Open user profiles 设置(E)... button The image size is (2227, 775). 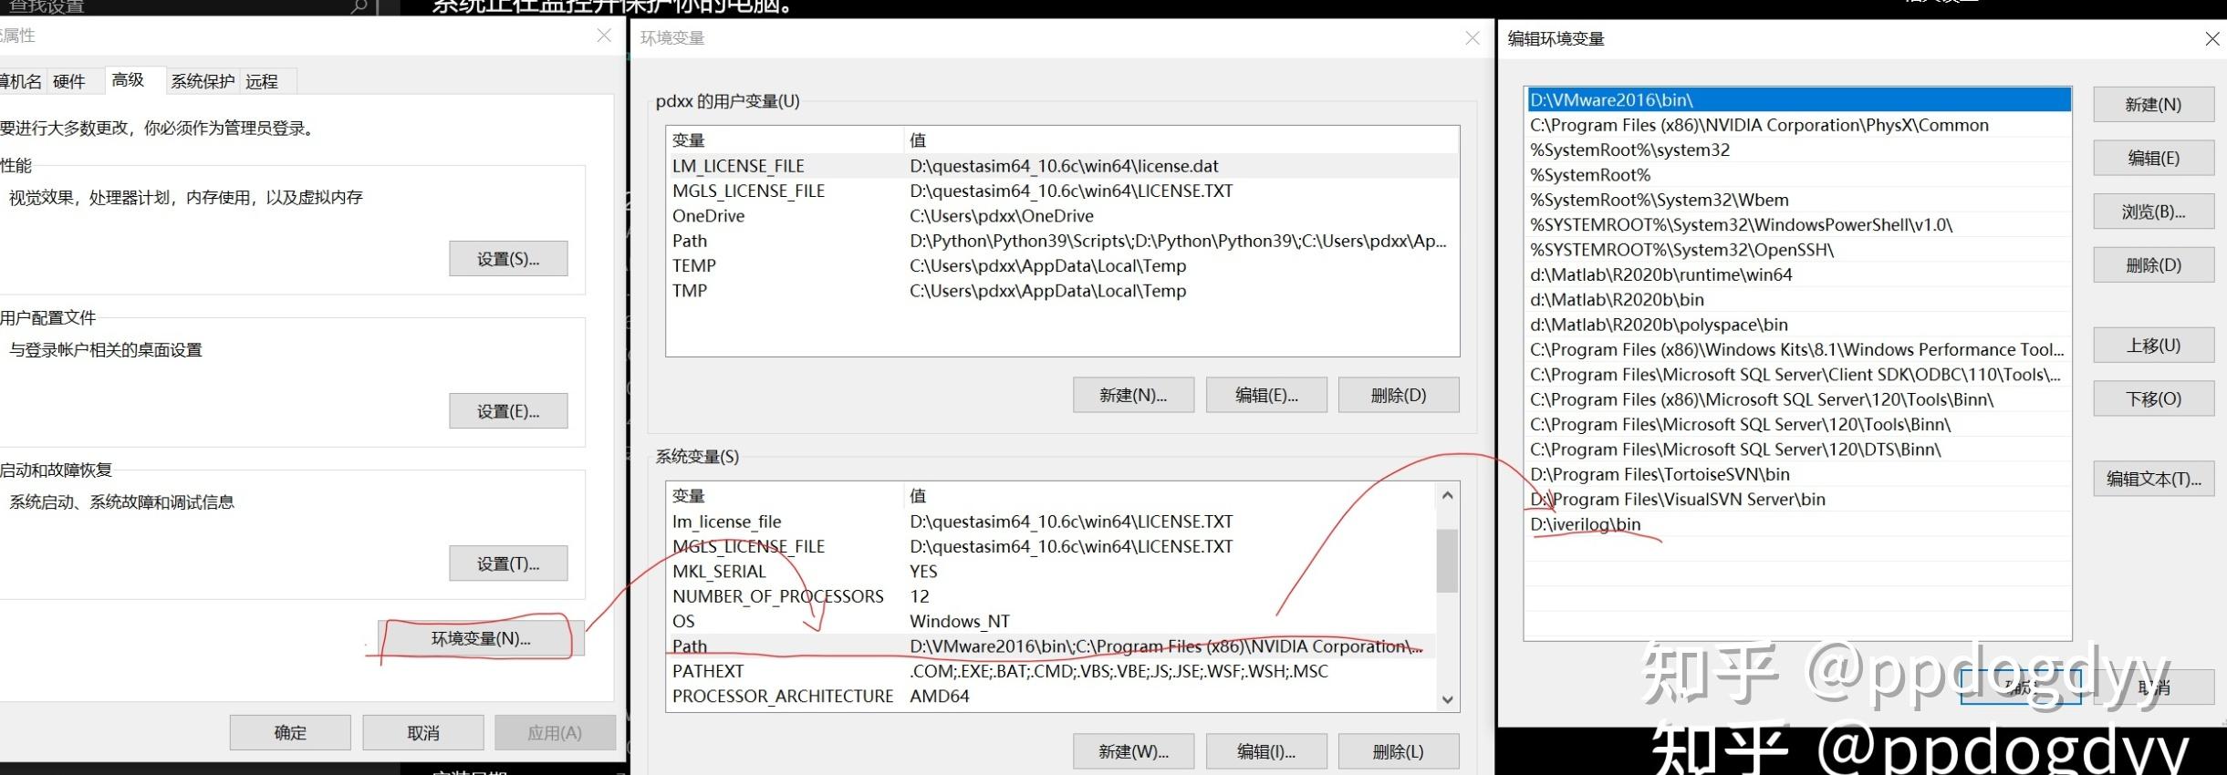pyautogui.click(x=508, y=411)
